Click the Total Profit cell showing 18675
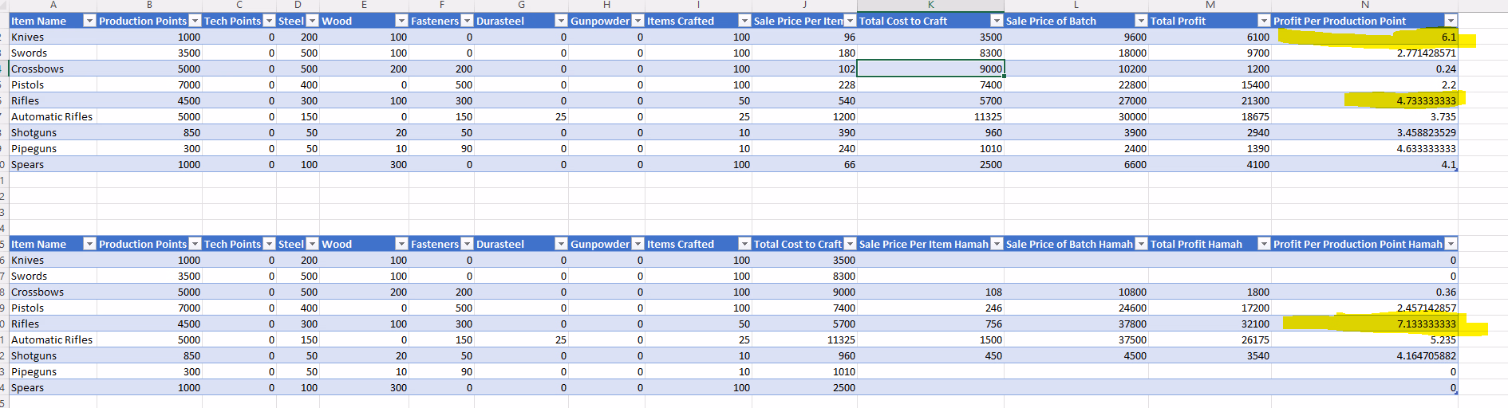Viewport: 1508px width, 408px height. [1210, 116]
